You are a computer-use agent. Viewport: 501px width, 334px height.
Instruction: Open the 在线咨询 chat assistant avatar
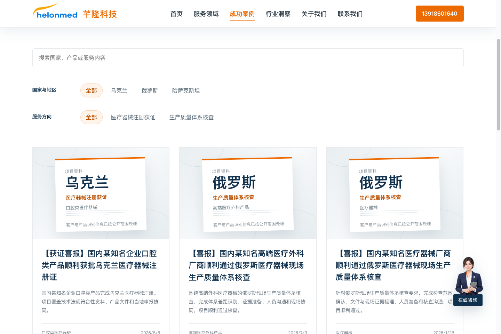pyautogui.click(x=468, y=276)
